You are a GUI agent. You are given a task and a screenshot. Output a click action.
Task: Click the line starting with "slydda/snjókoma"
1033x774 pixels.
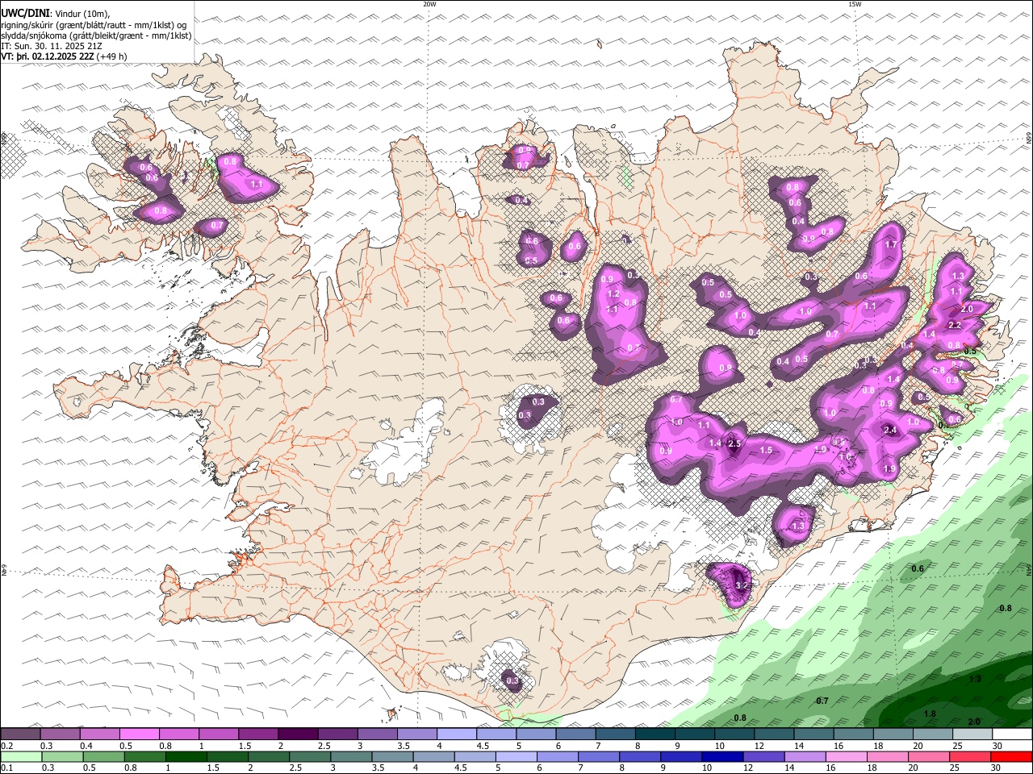[96, 35]
